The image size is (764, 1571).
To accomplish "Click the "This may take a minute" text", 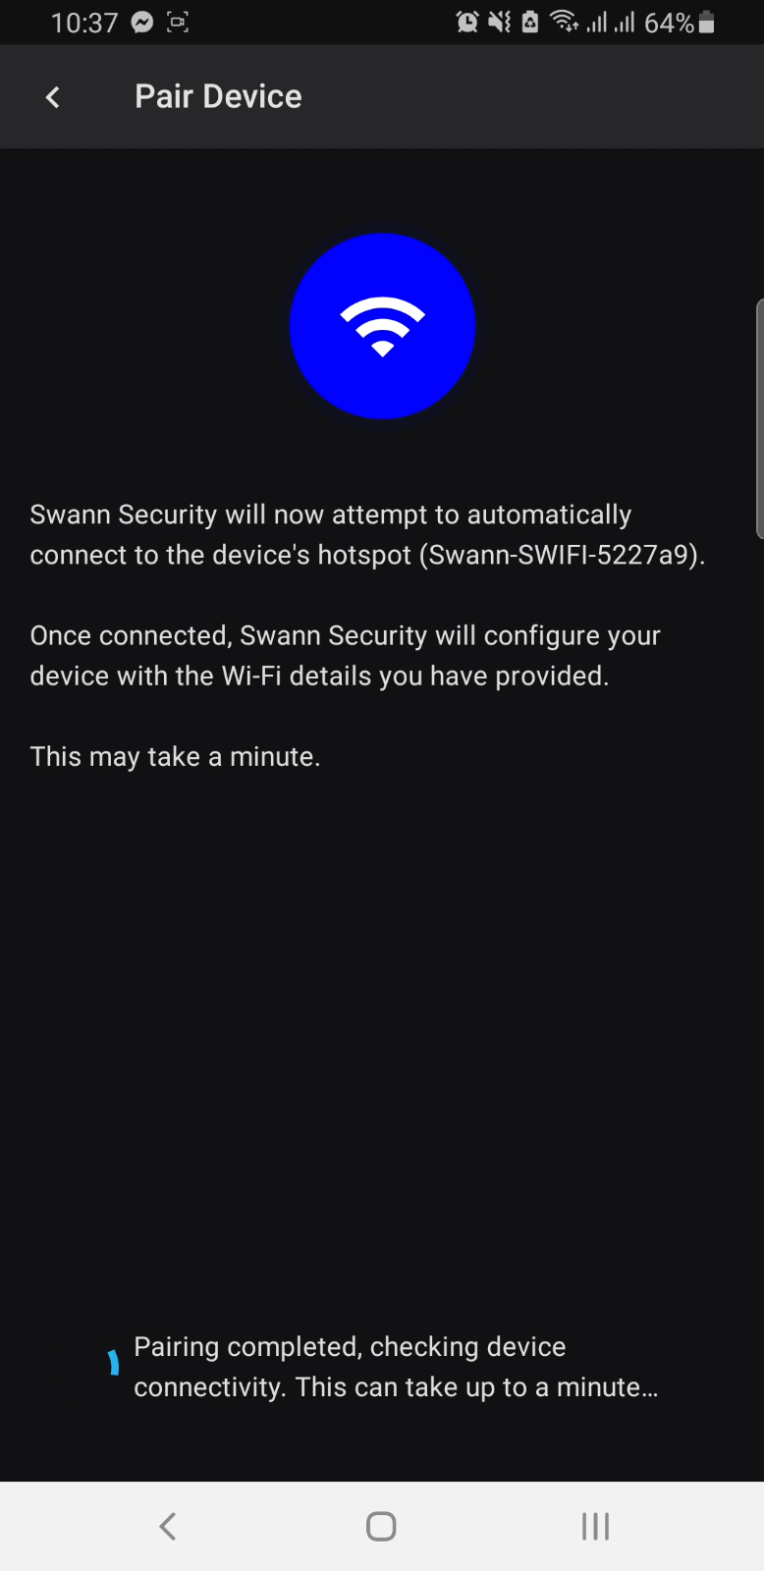I will point(175,757).
